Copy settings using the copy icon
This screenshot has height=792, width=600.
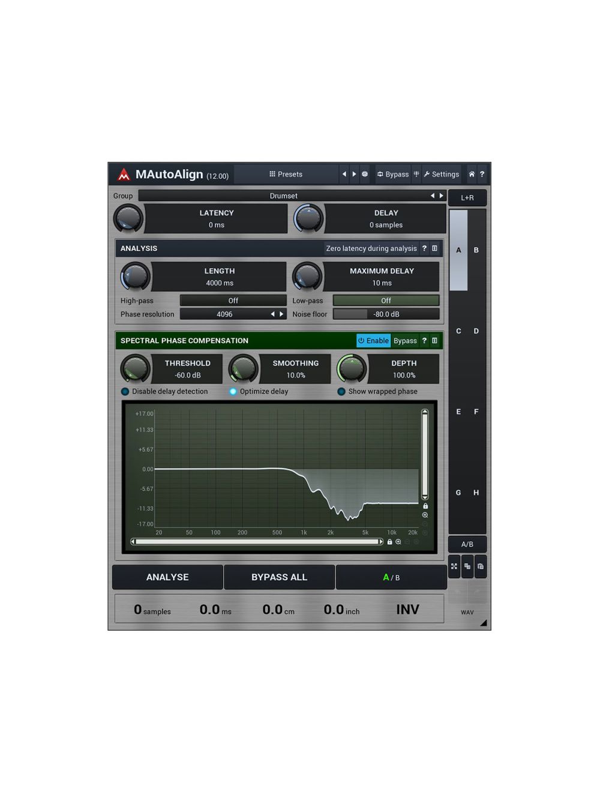(467, 566)
